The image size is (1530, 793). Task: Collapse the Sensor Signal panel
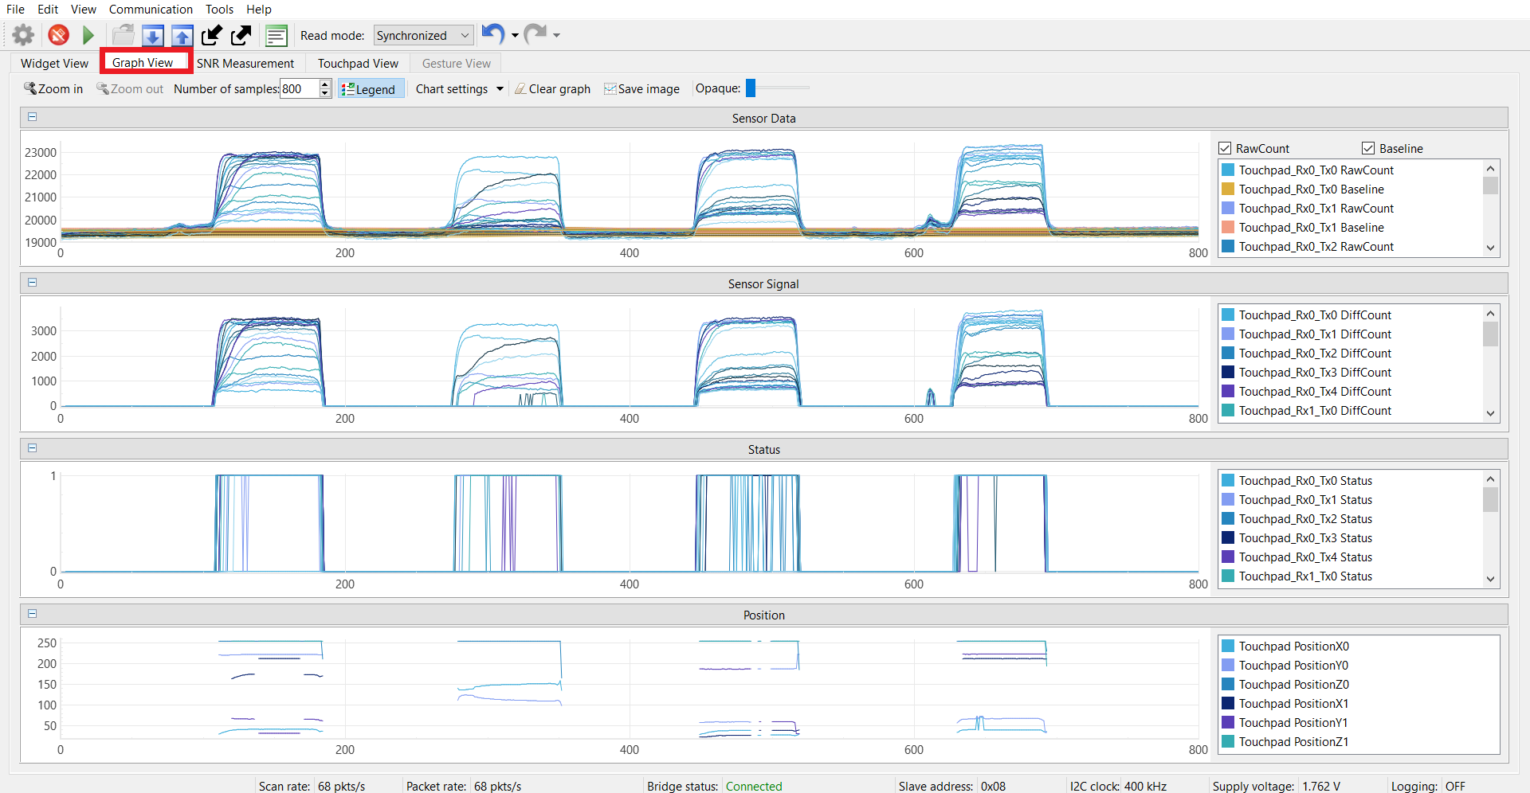click(33, 282)
